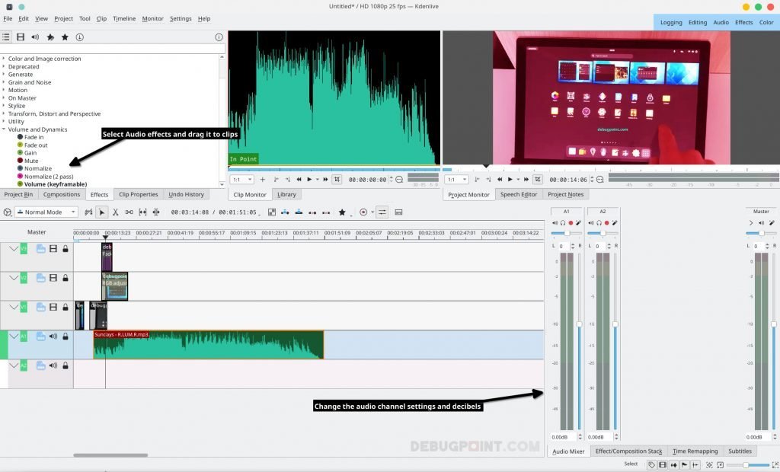Screen dimensions: 780x472
Task: Switch to Color workspace layout
Action: (766, 22)
